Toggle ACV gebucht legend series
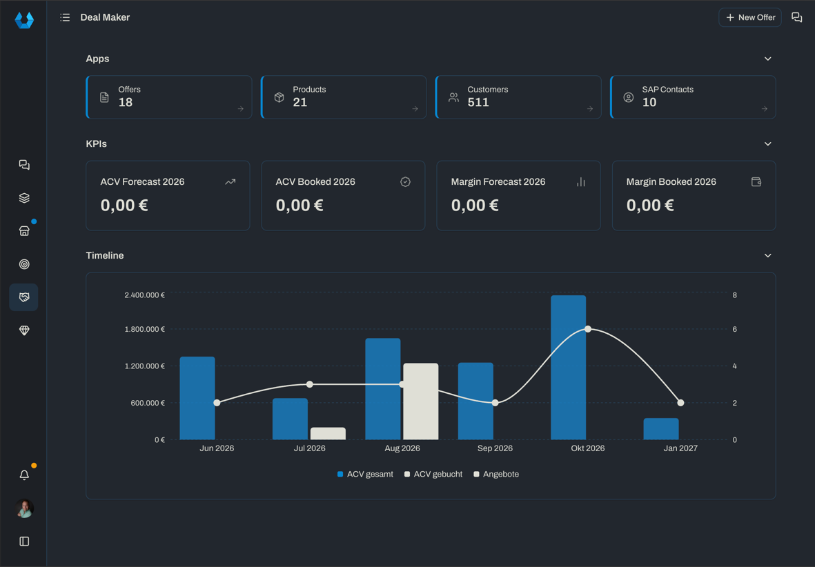This screenshot has width=815, height=567. (x=433, y=474)
